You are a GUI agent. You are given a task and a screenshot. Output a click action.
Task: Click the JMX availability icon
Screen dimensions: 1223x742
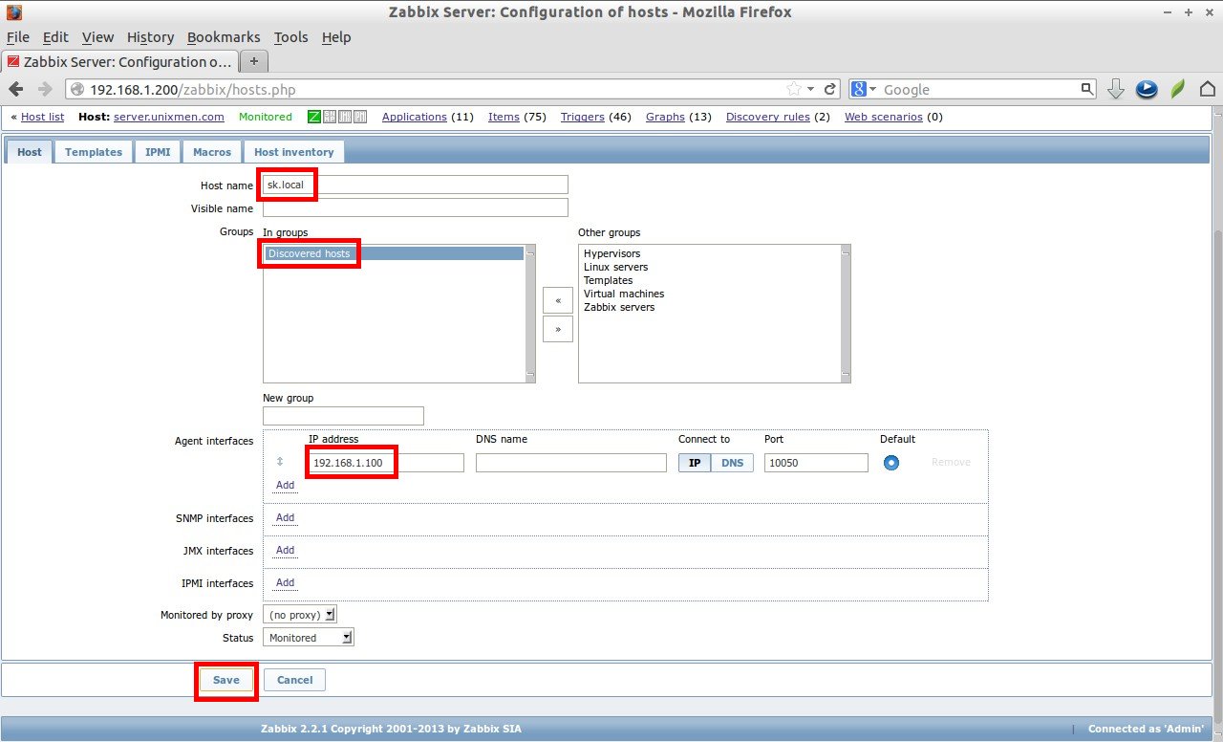[x=345, y=117]
